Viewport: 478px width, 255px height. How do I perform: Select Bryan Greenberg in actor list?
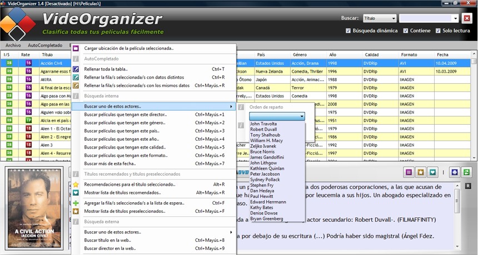[x=266, y=218]
